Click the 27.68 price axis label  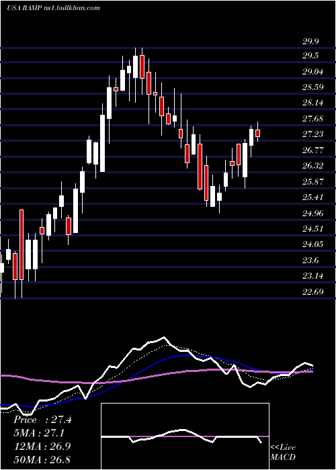pyautogui.click(x=312, y=119)
